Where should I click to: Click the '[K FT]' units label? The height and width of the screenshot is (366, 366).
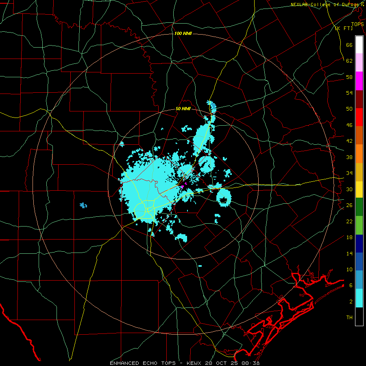click(344, 28)
